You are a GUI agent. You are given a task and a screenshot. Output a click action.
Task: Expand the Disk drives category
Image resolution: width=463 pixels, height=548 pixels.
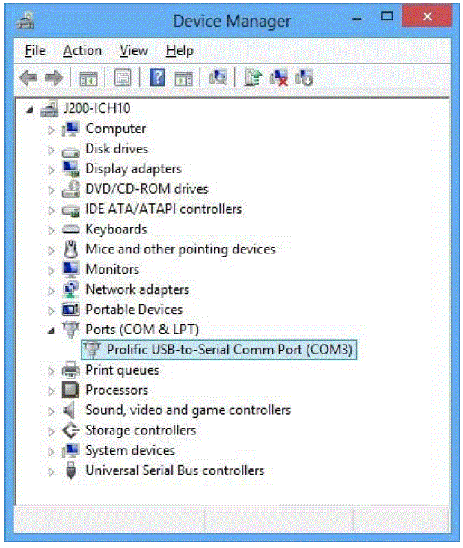(51, 150)
